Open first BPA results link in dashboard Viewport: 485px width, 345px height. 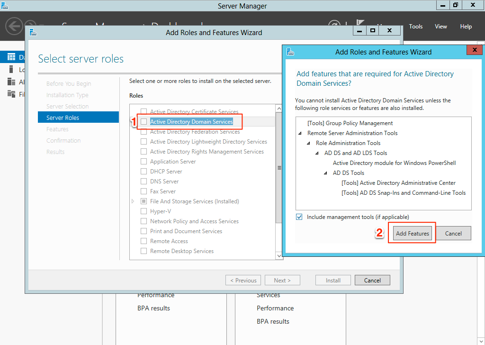click(x=154, y=308)
